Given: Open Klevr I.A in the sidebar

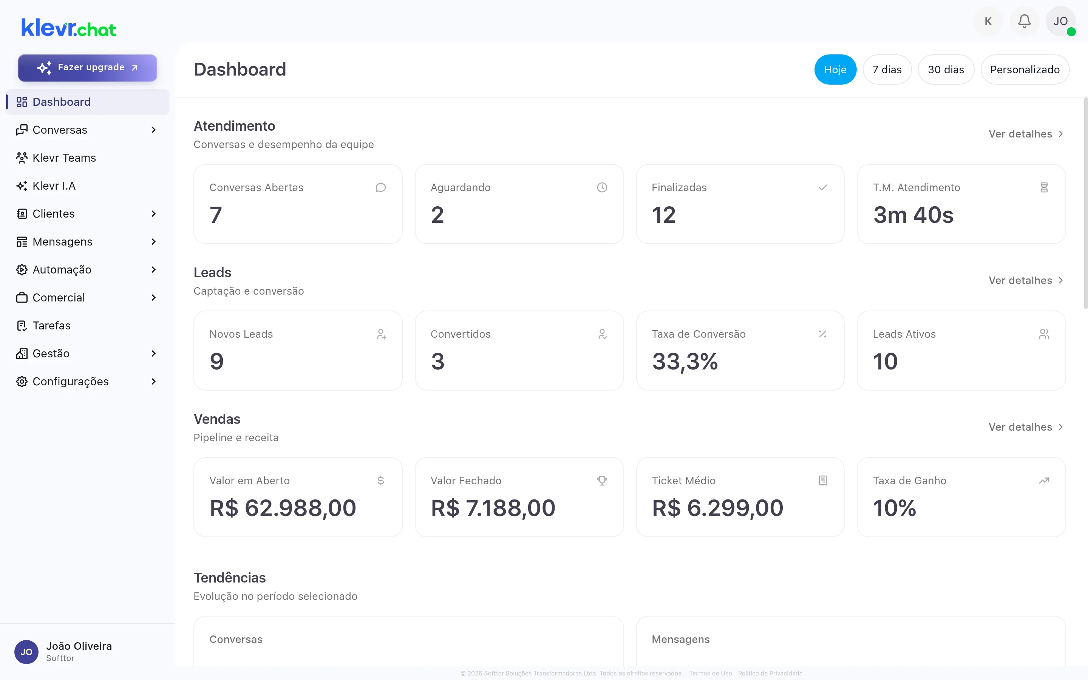Looking at the screenshot, I should [88, 186].
